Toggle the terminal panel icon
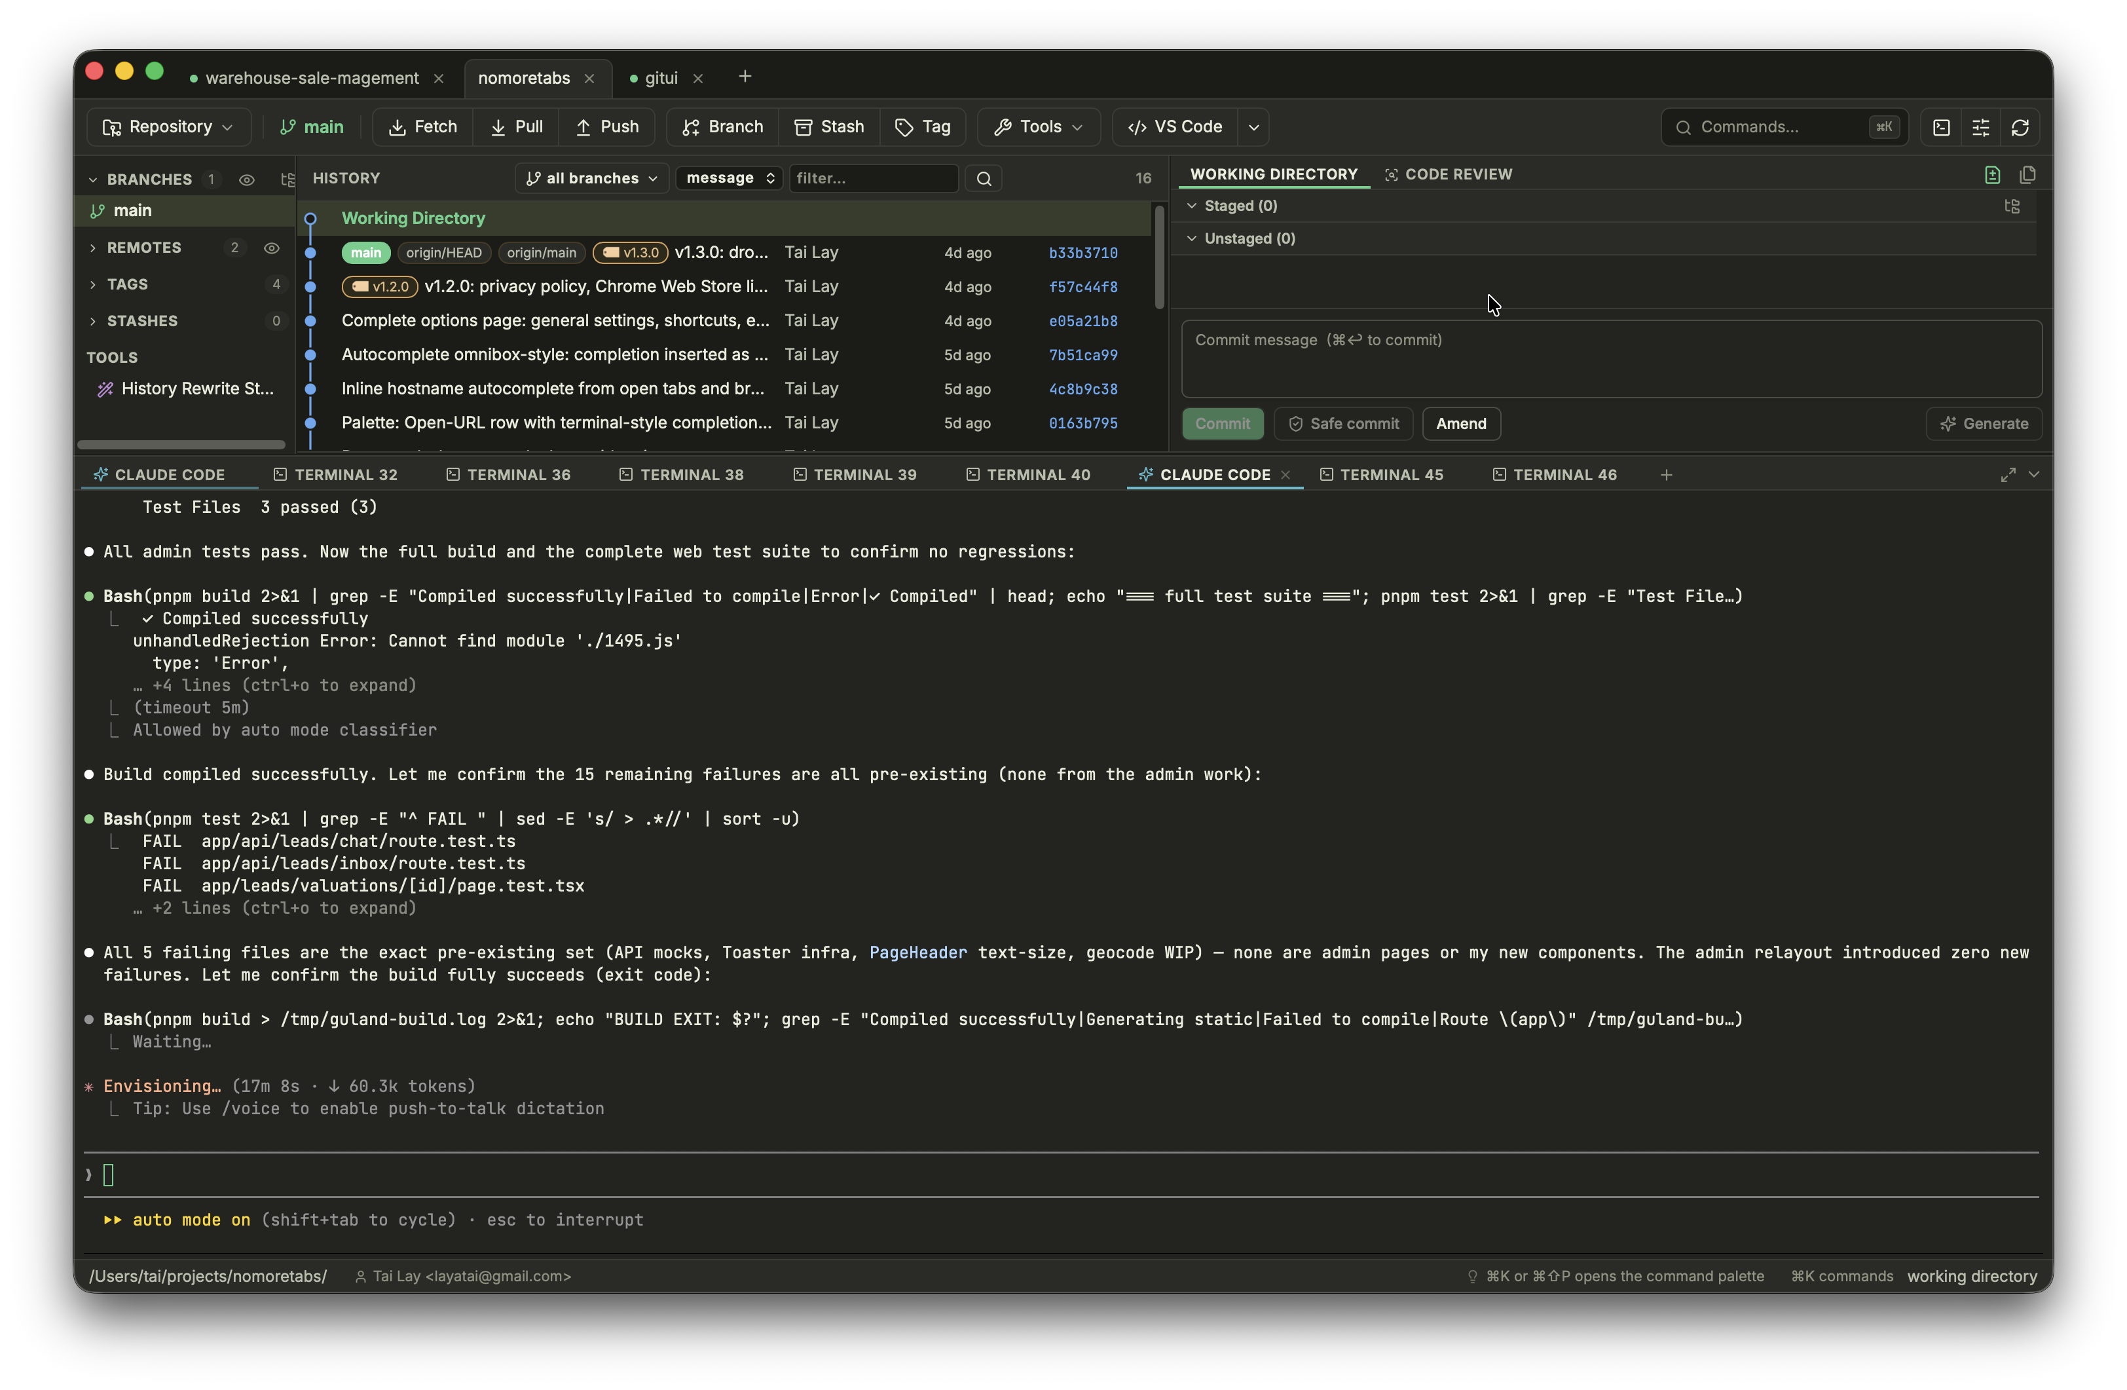The image size is (2127, 1390). click(1941, 127)
